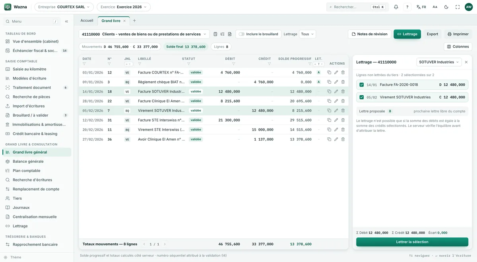Open Vue d'ensemble (cabinet)
Screen dimensions: 477x262
[x=37, y=41]
